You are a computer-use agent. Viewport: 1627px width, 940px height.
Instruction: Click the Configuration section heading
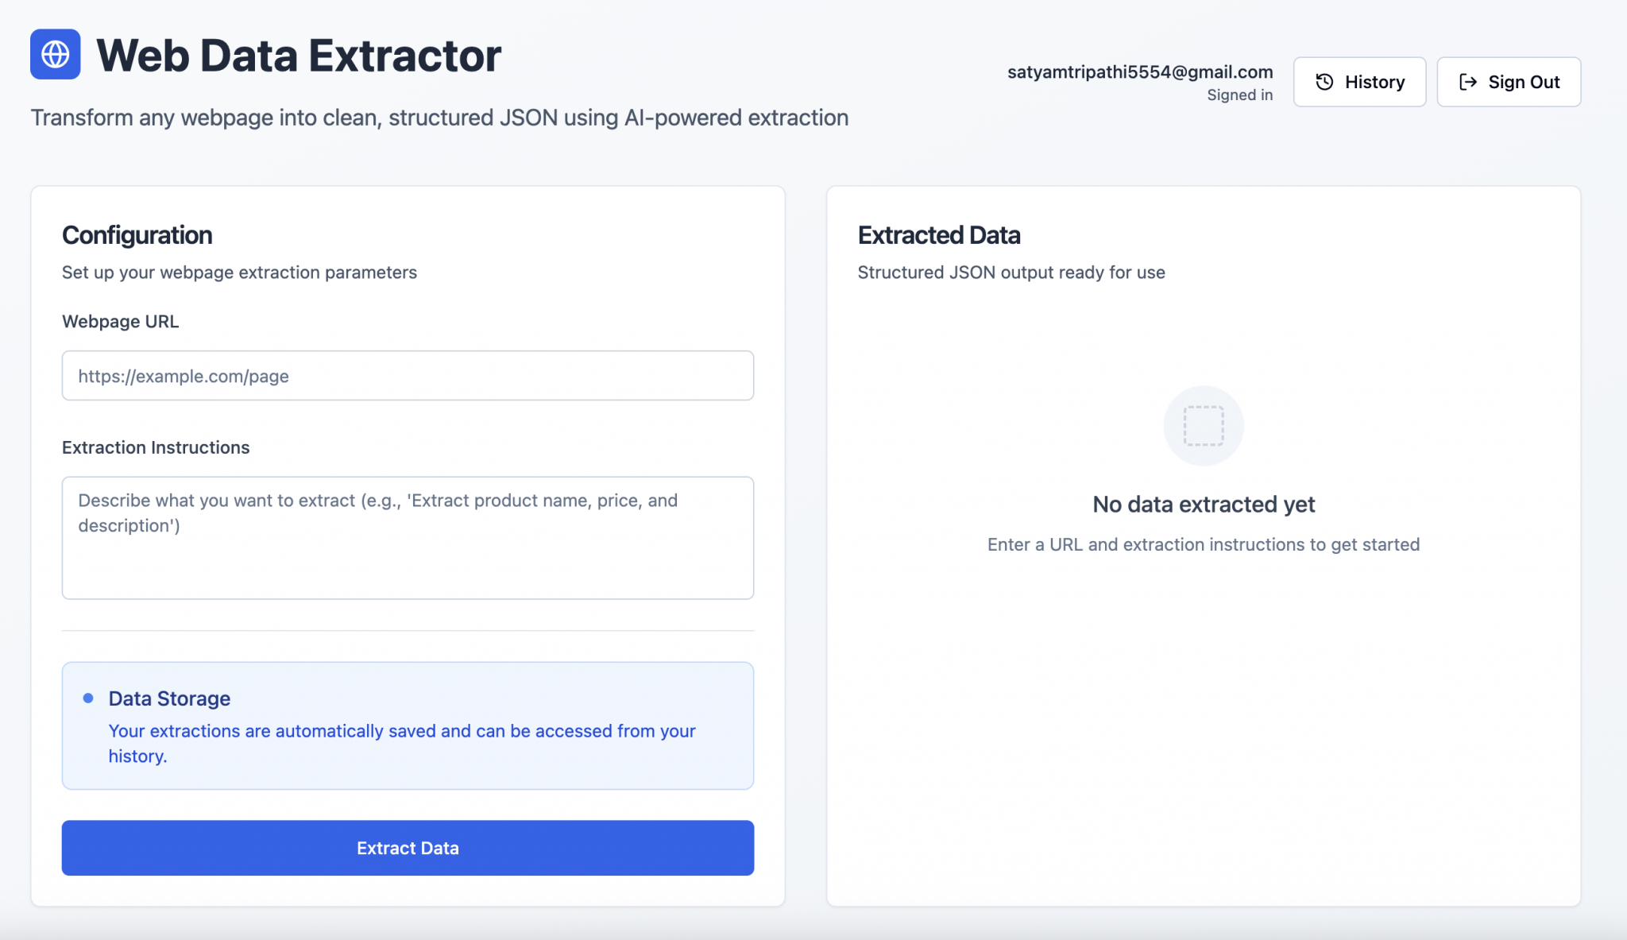pyautogui.click(x=137, y=234)
